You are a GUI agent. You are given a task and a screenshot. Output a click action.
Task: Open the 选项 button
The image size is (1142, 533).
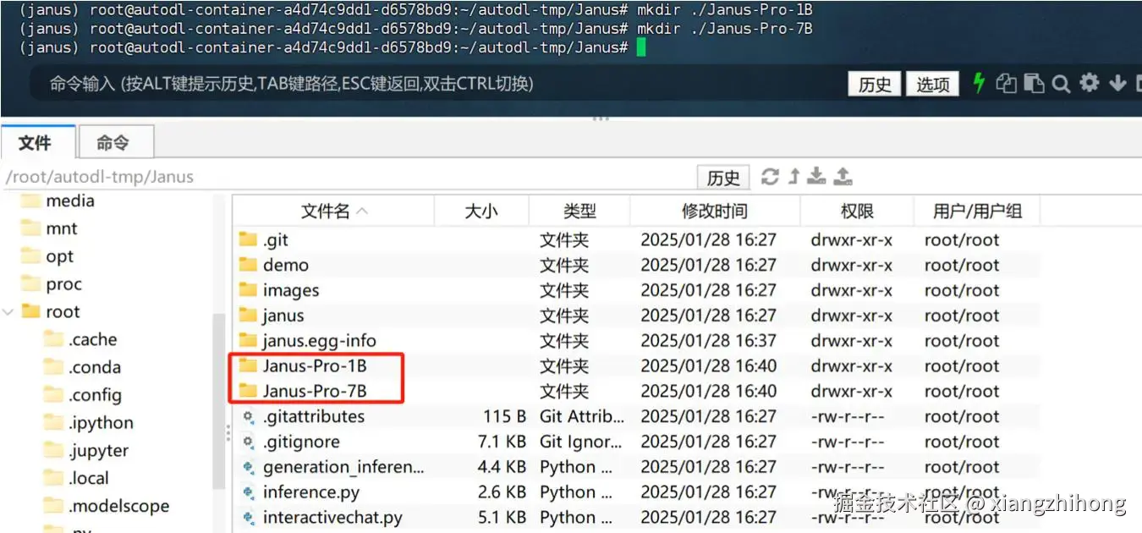(933, 84)
